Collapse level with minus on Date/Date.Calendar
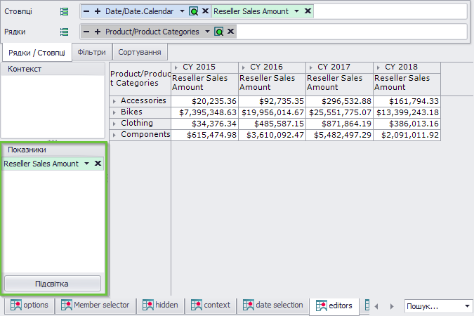This screenshot has width=474, height=316. 86,11
